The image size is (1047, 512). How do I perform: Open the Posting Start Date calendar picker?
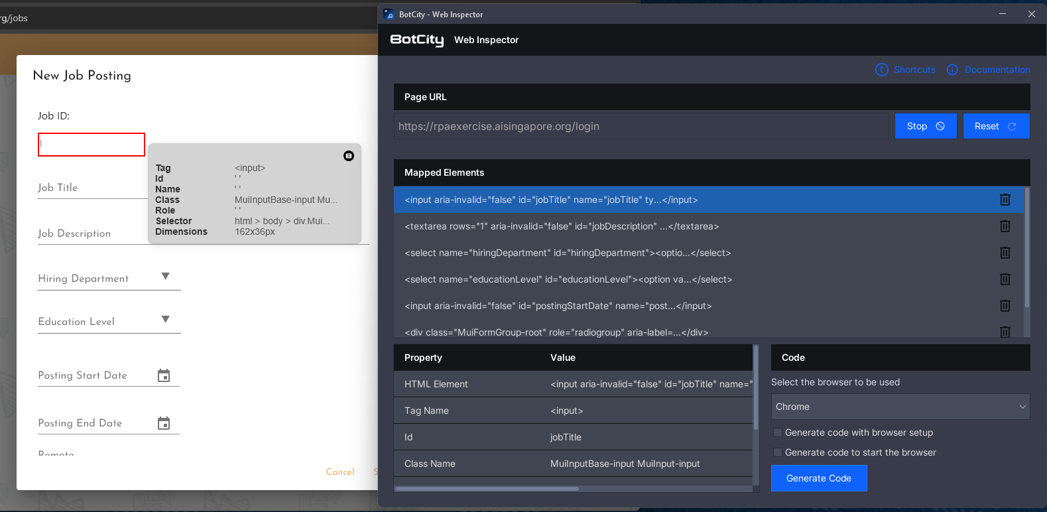tap(164, 376)
